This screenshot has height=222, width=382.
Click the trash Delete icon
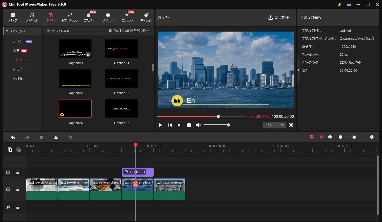pos(41,137)
